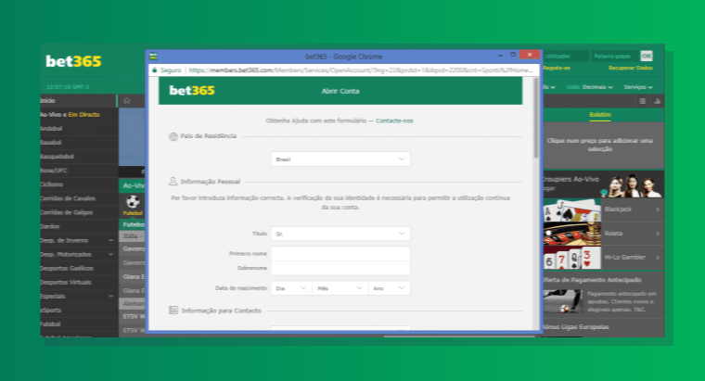Open the Blackjack cards thumbnail
The height and width of the screenshot is (381, 705).
572,210
